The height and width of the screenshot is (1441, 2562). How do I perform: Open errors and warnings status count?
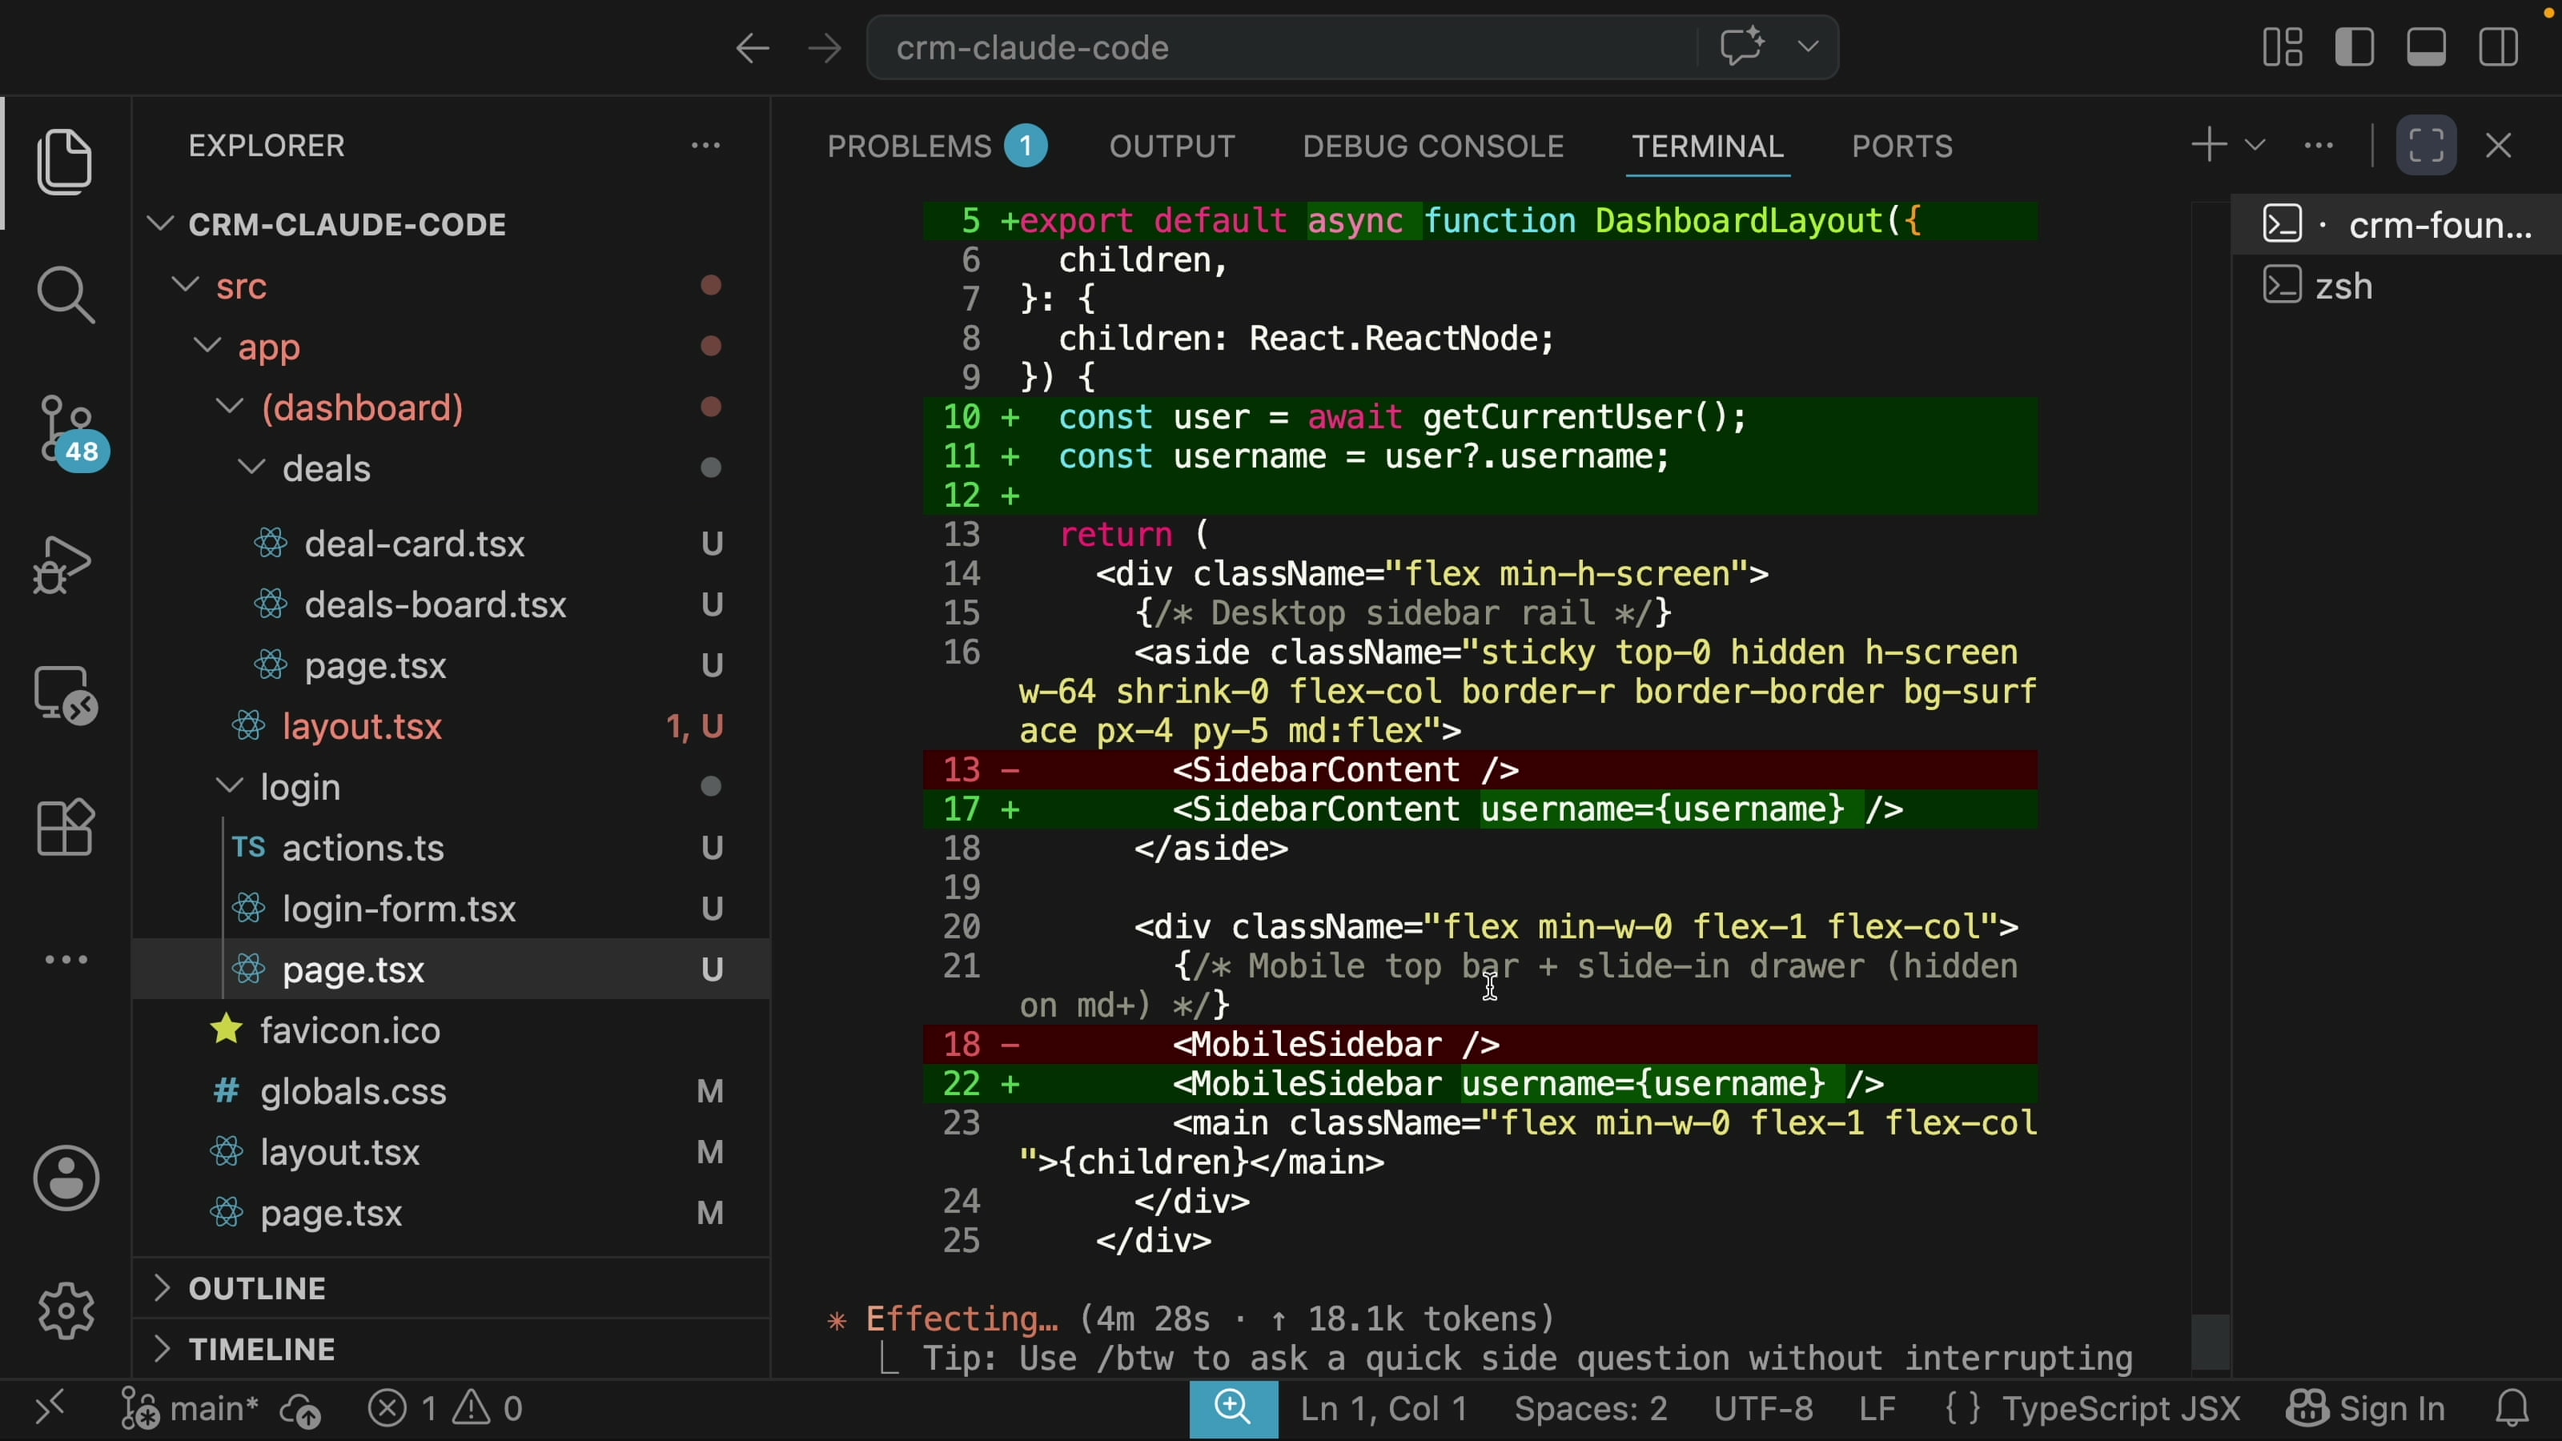[x=446, y=1409]
